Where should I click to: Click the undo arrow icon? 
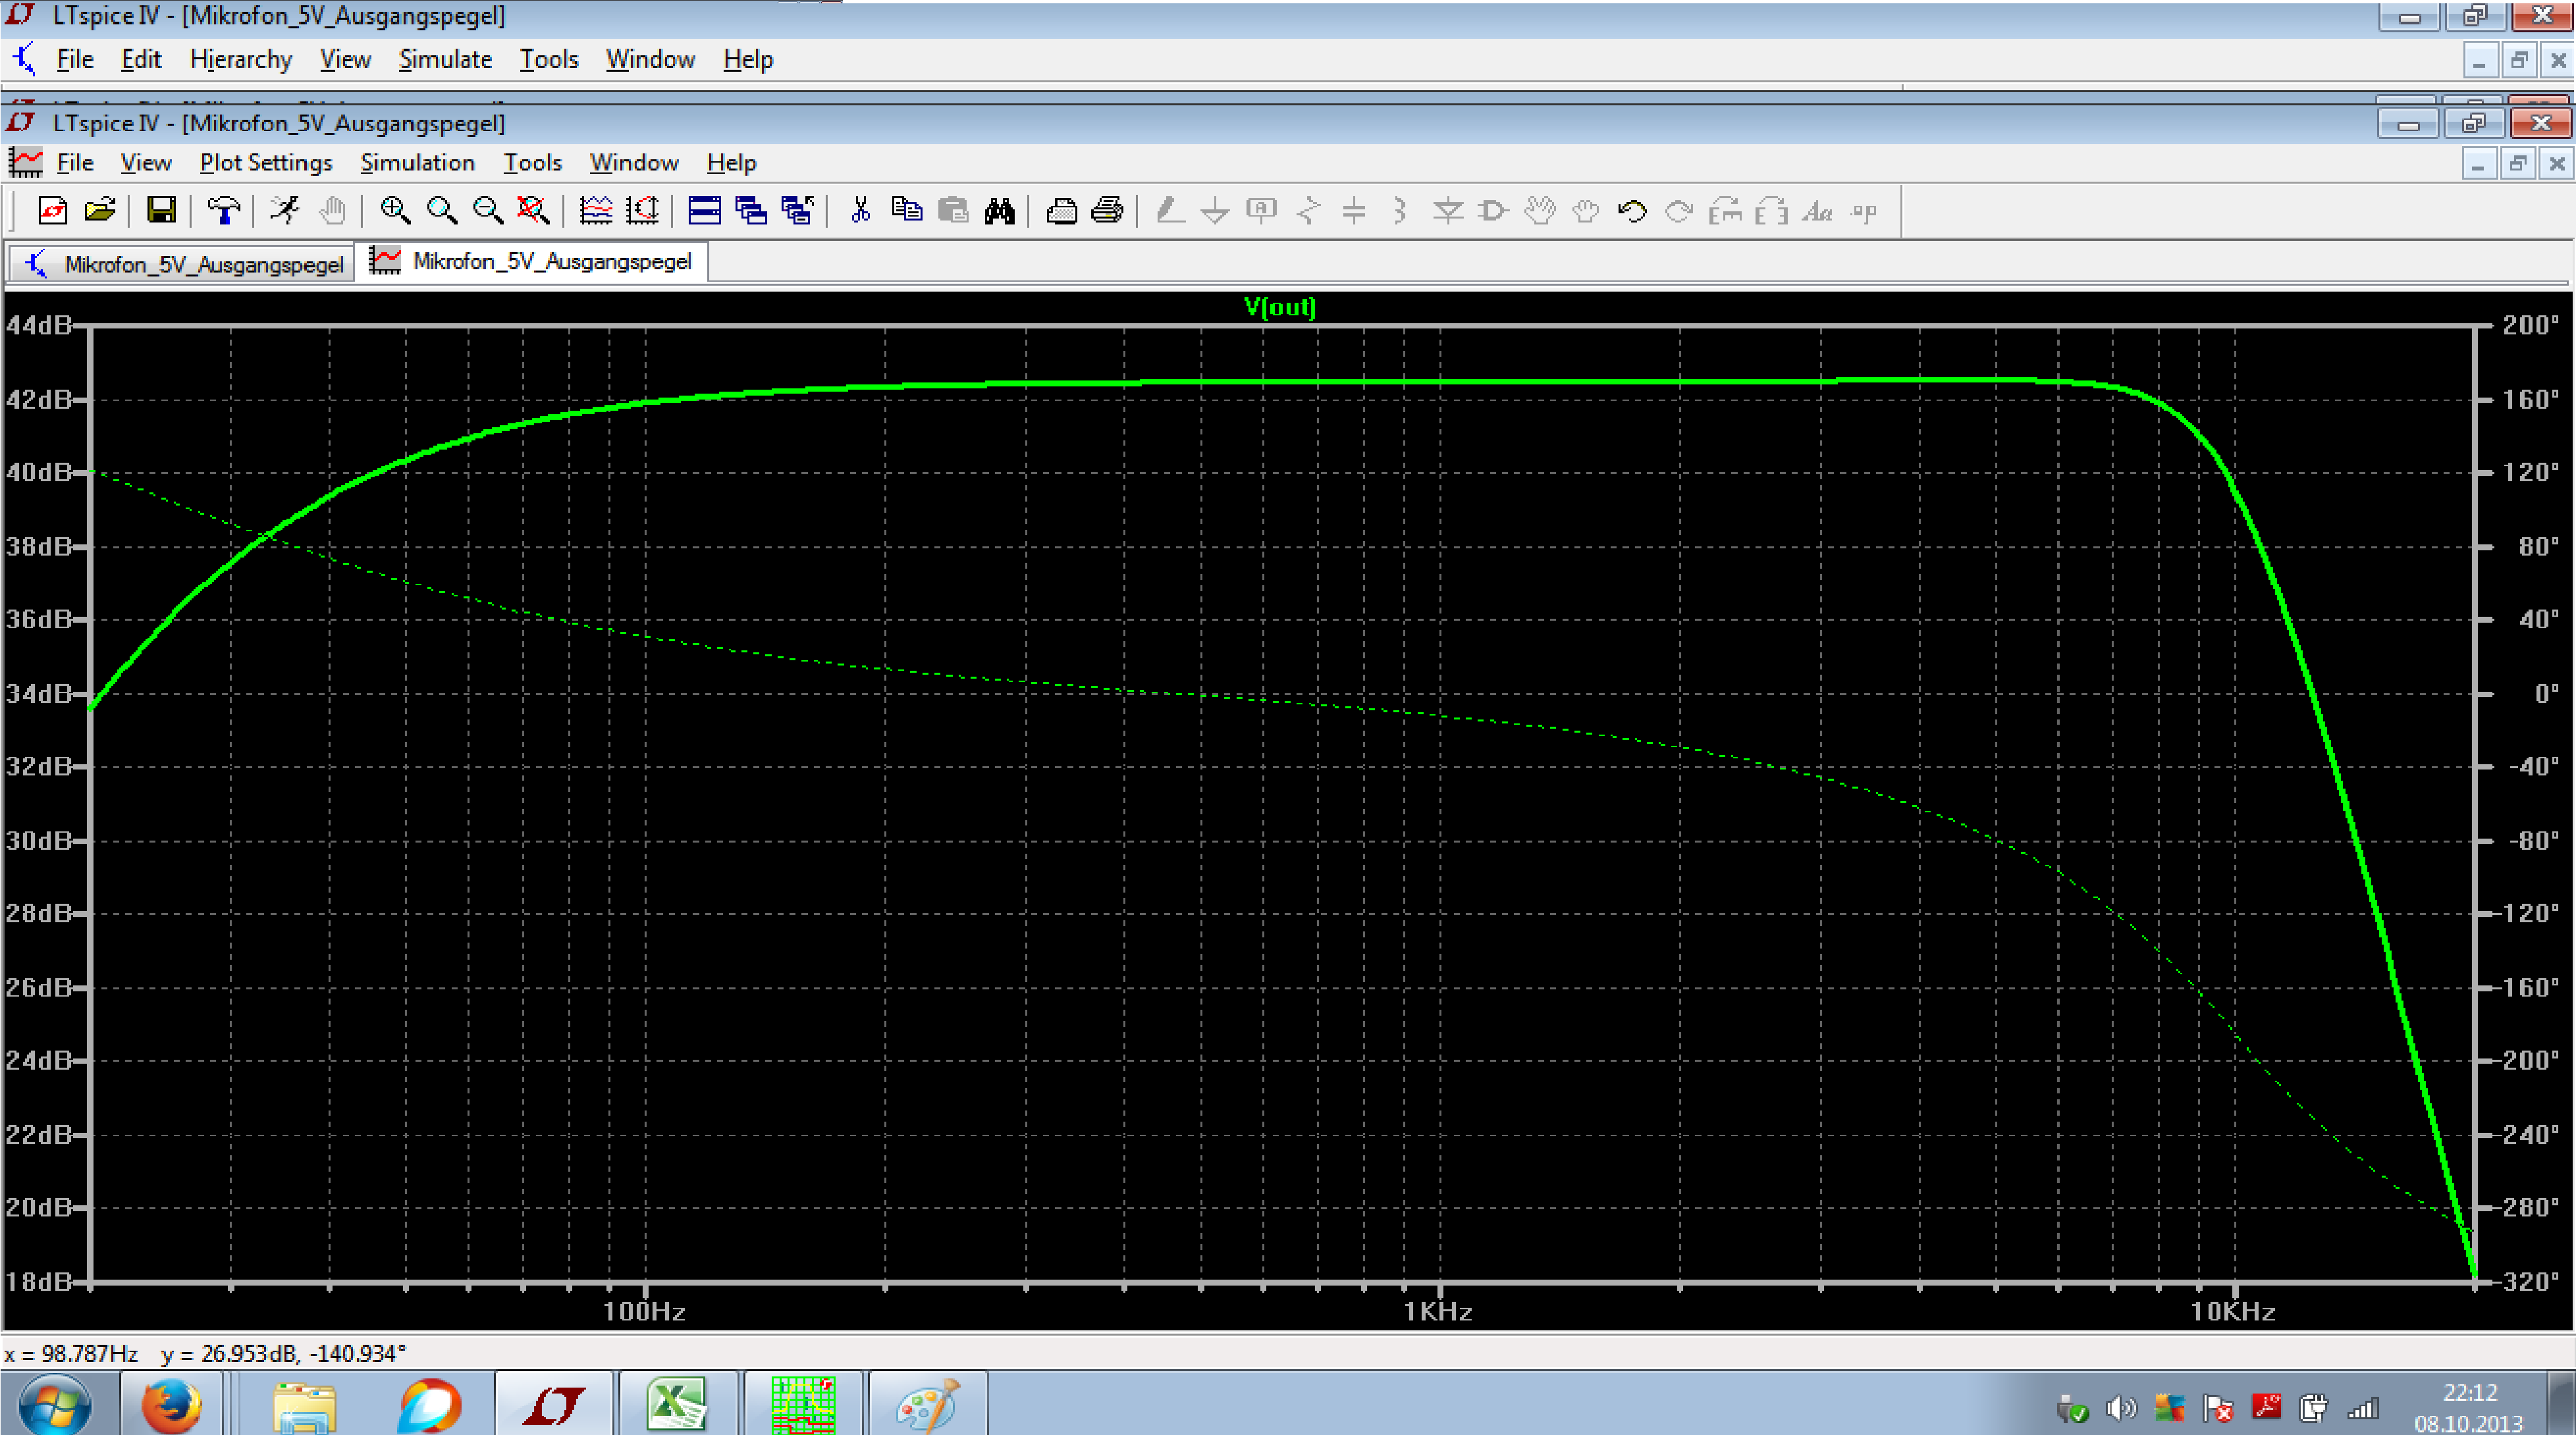pyautogui.click(x=1632, y=211)
